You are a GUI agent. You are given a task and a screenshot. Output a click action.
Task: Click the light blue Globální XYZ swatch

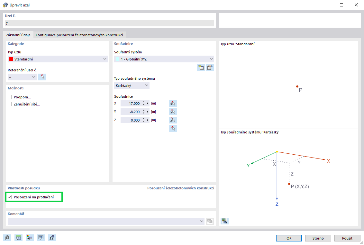[x=117, y=59]
